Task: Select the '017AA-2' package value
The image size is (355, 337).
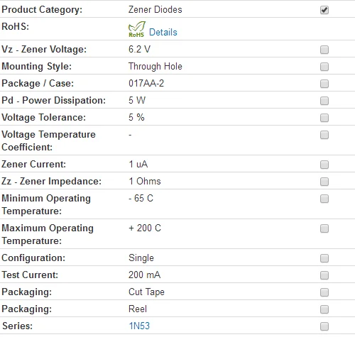Action: point(146,83)
